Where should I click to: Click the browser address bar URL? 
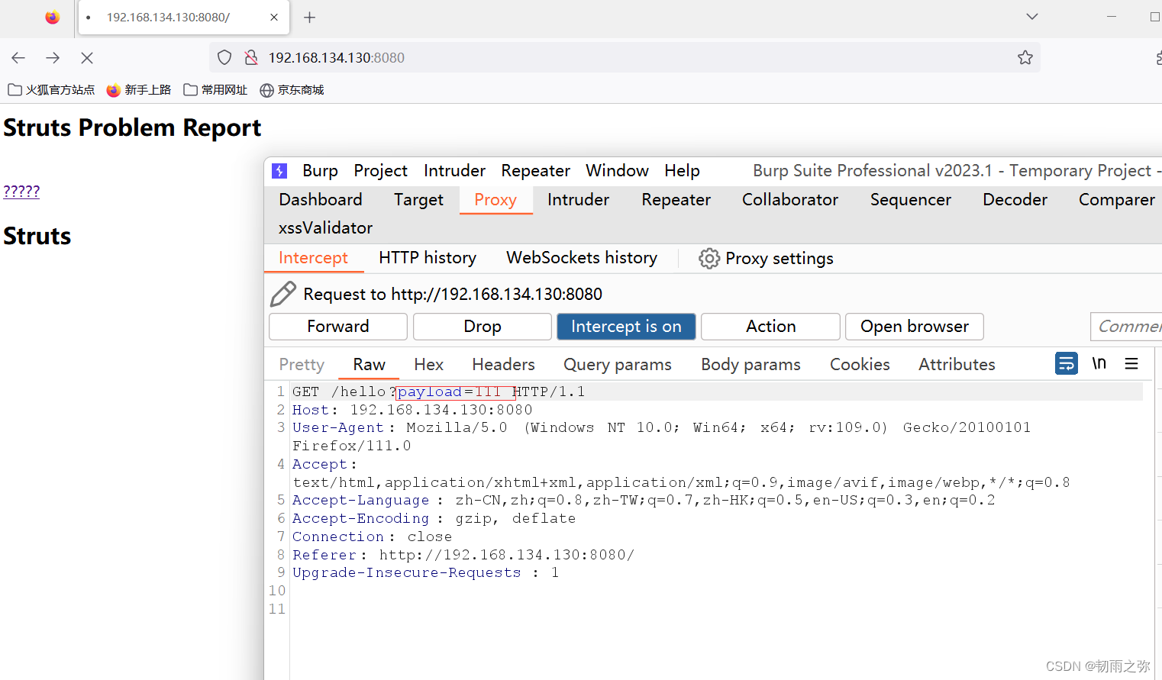tap(337, 58)
